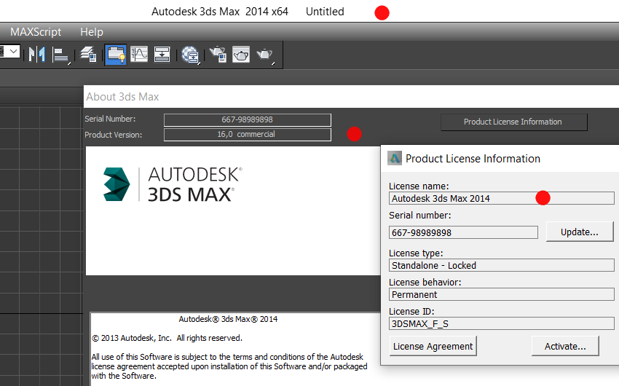Click the Autodesk icon in the license dialog title
This screenshot has height=386, width=619.
pyautogui.click(x=395, y=158)
